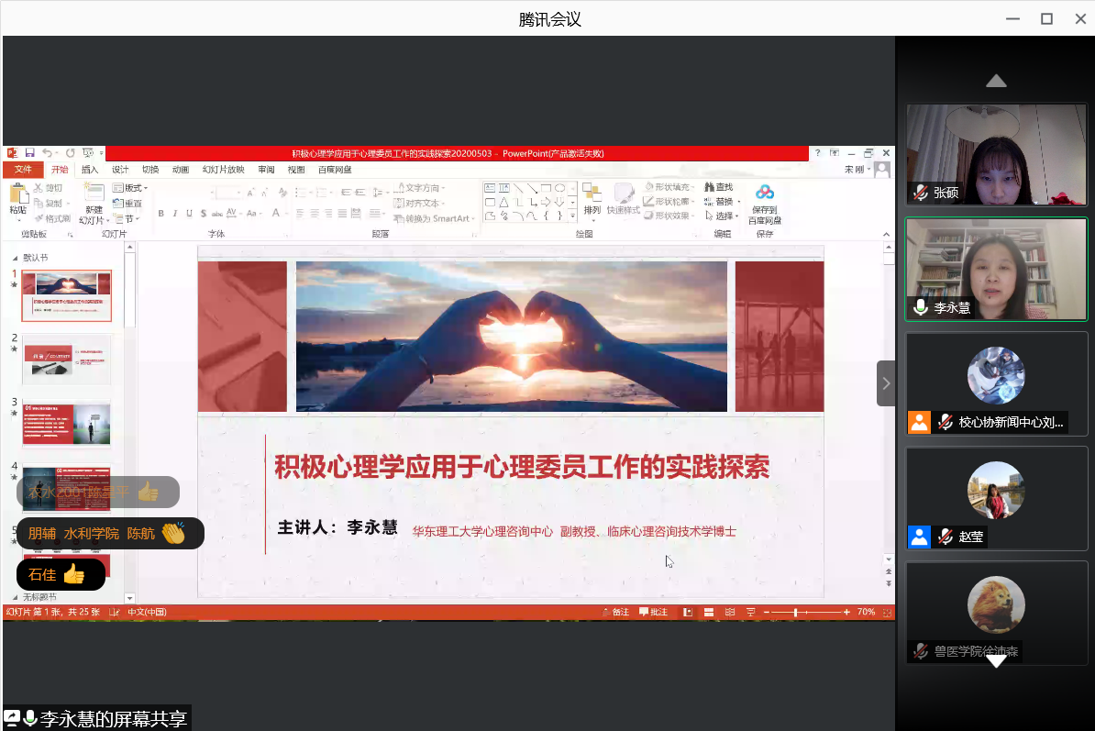Toggle the Notes (备注) pane

click(616, 612)
